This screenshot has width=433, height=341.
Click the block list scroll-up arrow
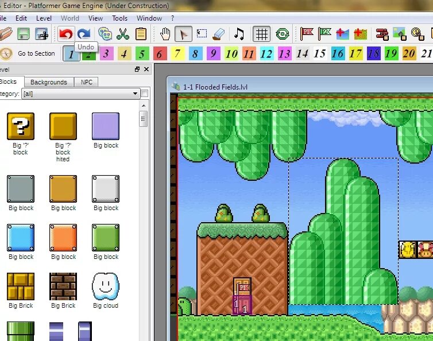click(144, 106)
